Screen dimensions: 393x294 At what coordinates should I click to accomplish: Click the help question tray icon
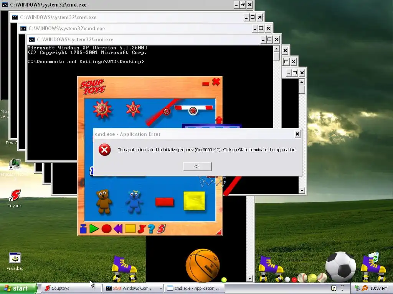[x=334, y=289]
